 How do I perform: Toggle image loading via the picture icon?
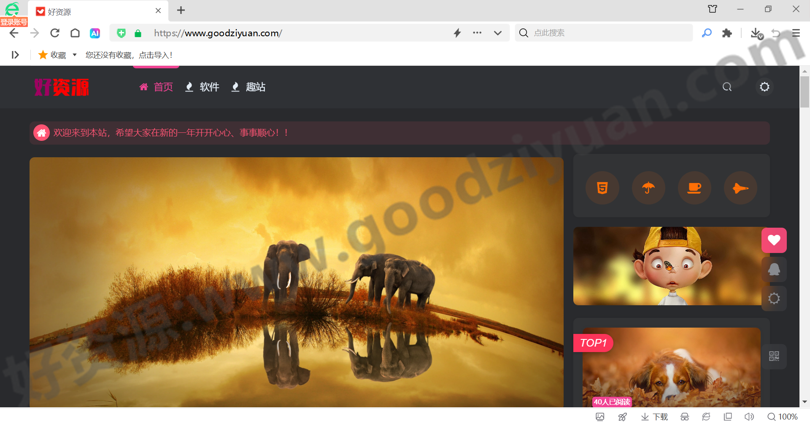tap(600, 417)
